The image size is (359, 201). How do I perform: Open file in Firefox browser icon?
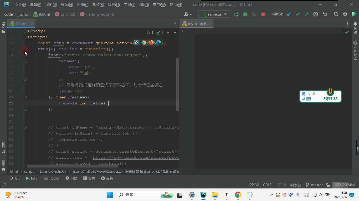point(151,42)
